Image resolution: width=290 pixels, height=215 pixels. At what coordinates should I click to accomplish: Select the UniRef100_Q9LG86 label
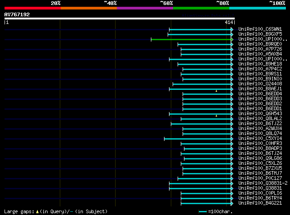260,159
